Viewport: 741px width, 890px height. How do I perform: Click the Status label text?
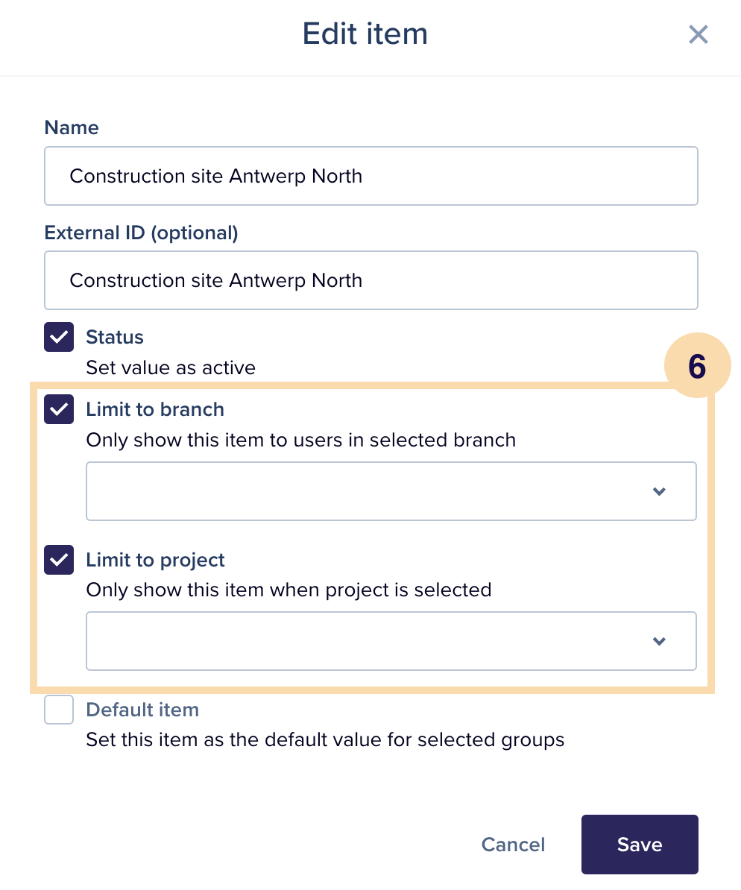click(x=115, y=337)
